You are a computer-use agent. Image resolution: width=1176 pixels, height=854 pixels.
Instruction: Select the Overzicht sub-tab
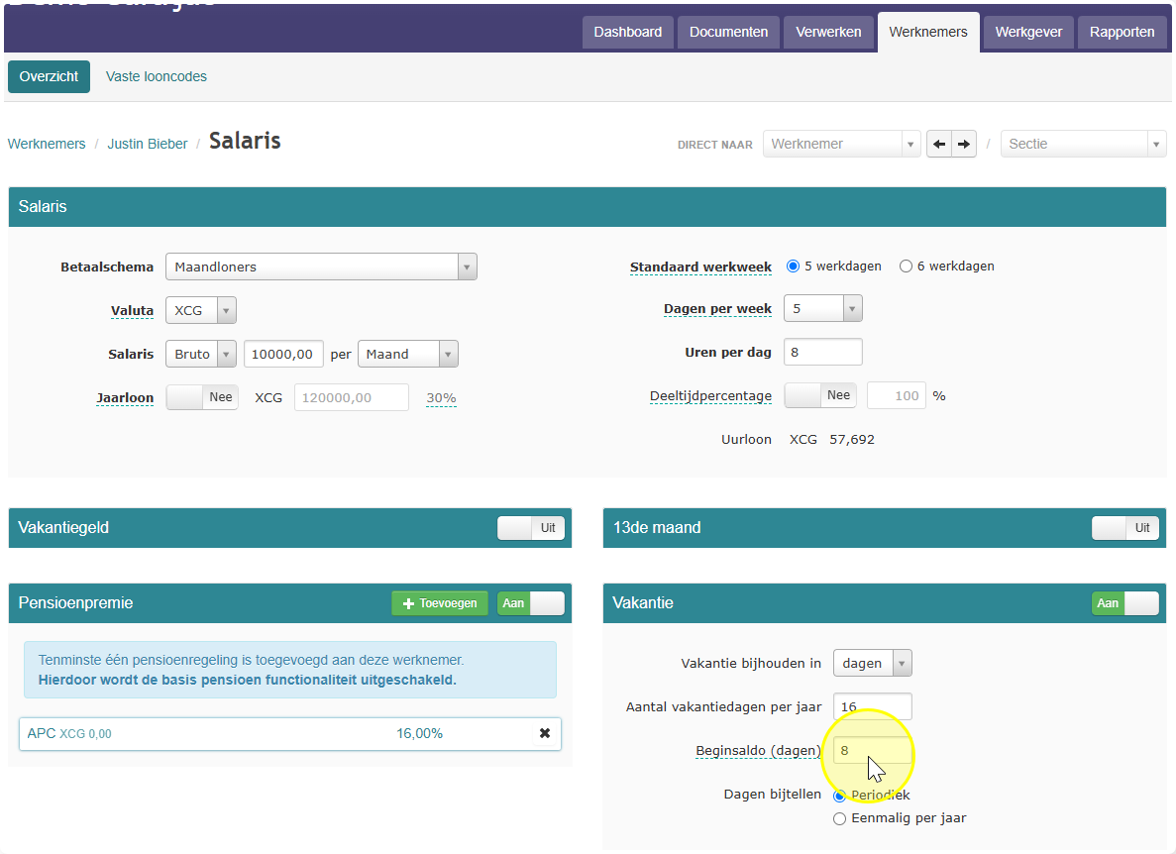(49, 76)
